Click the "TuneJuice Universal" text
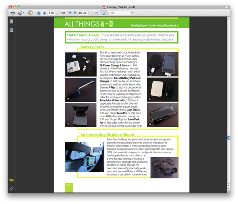This screenshot has width=238, height=204. pyautogui.click(x=111, y=100)
